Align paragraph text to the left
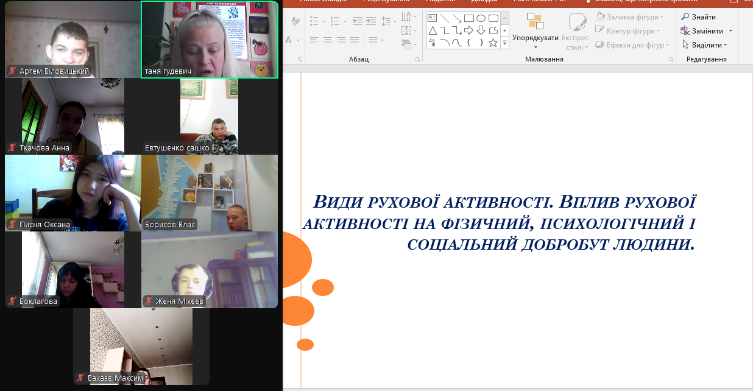753x391 pixels. 314,40
